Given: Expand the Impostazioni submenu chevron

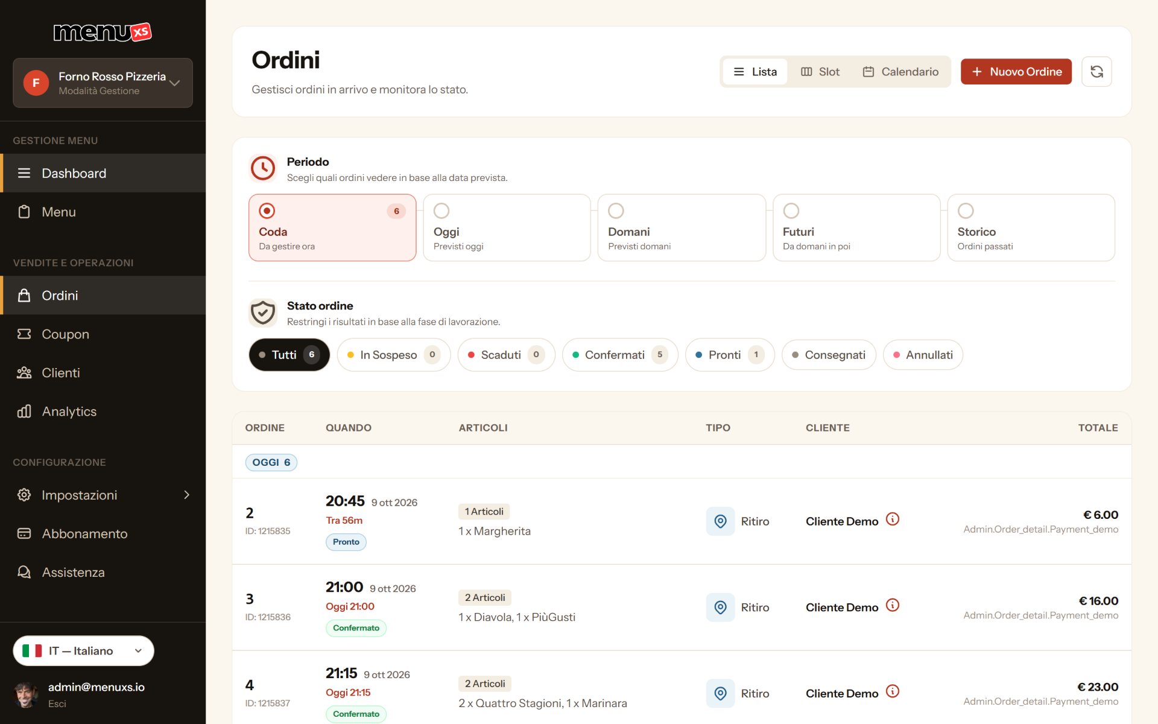Looking at the screenshot, I should (x=186, y=495).
